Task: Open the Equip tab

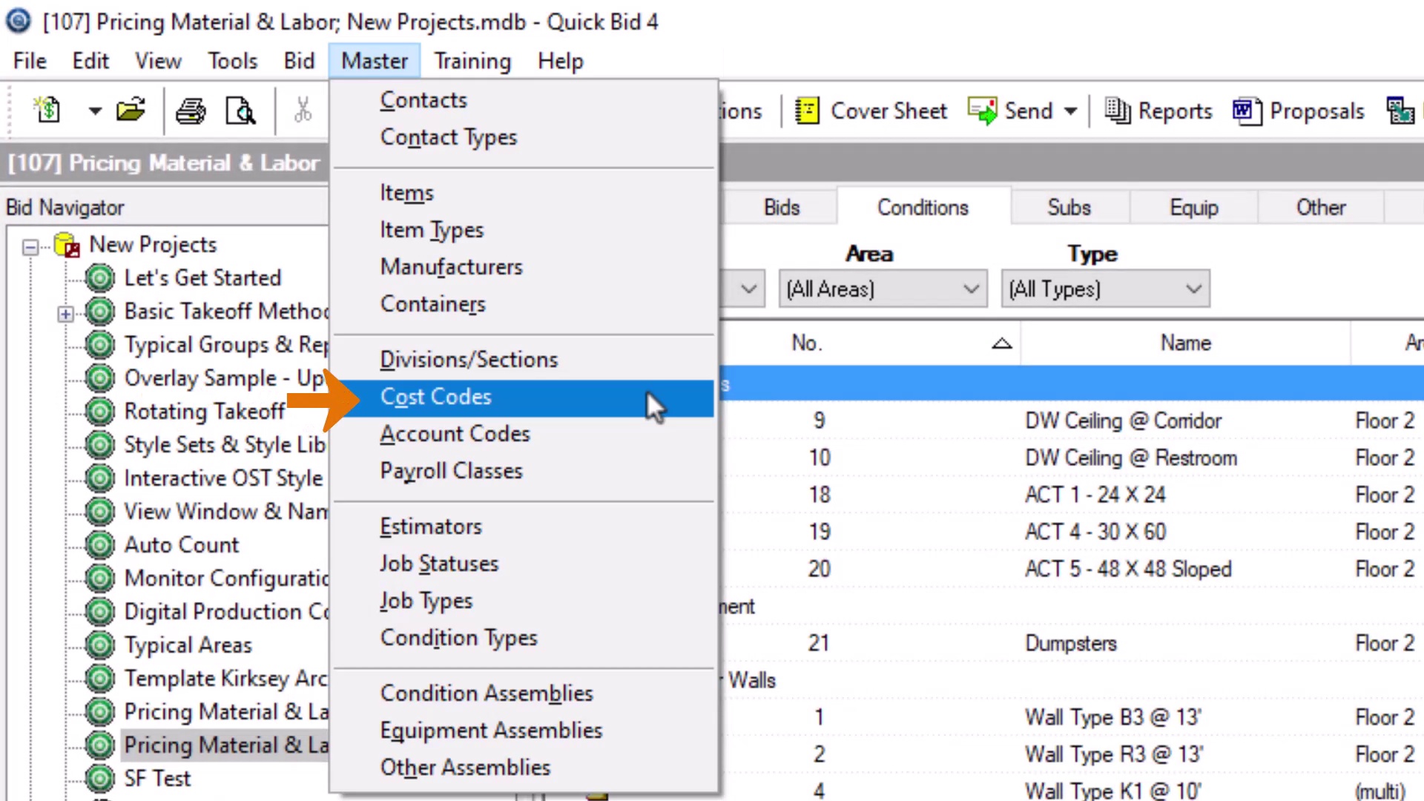Action: coord(1193,208)
